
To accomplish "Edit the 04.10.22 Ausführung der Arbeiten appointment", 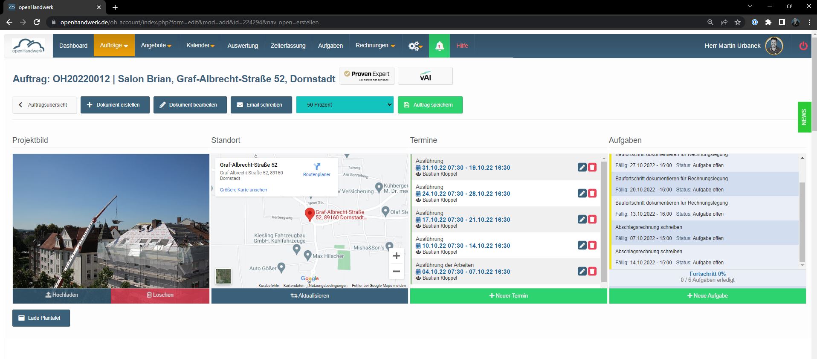I will point(582,271).
